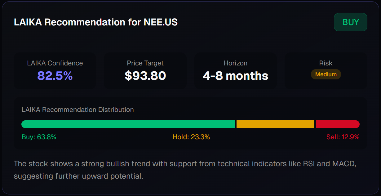Click the 82.5% confidence value

point(55,76)
